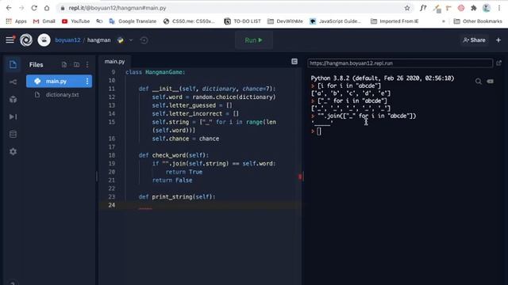The width and height of the screenshot is (508, 285).
Task: Expand the repl language dropdown chevron
Action: 131,40
